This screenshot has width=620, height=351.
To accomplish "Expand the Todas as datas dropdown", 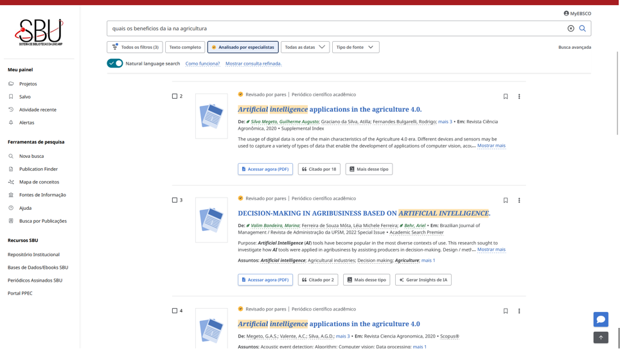I will 305,47.
